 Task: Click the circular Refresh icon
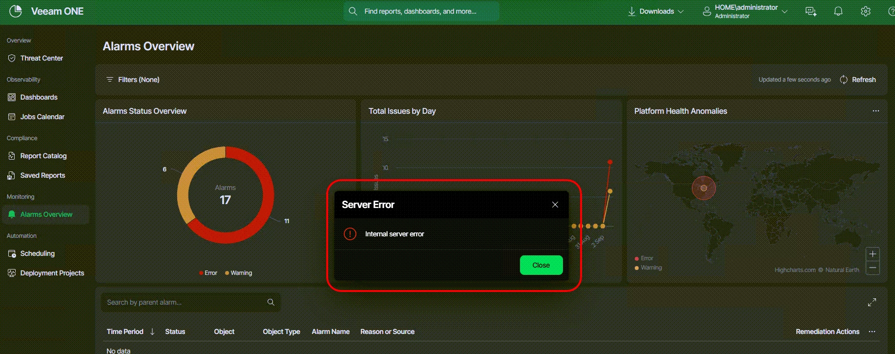pyautogui.click(x=844, y=80)
